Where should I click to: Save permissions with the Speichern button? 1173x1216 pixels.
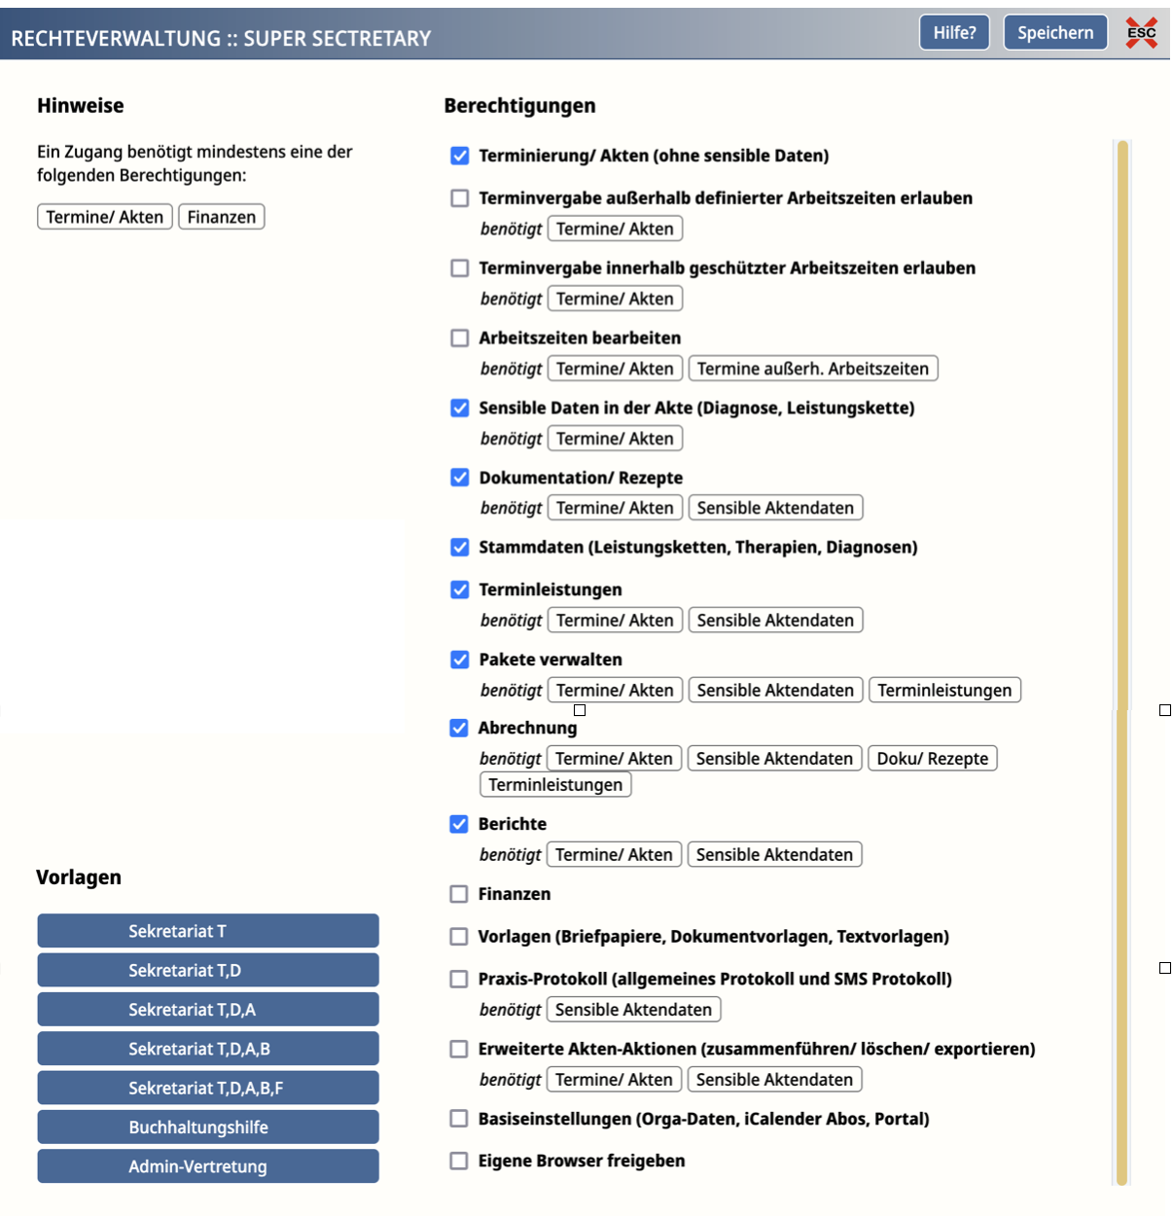[x=1055, y=33]
